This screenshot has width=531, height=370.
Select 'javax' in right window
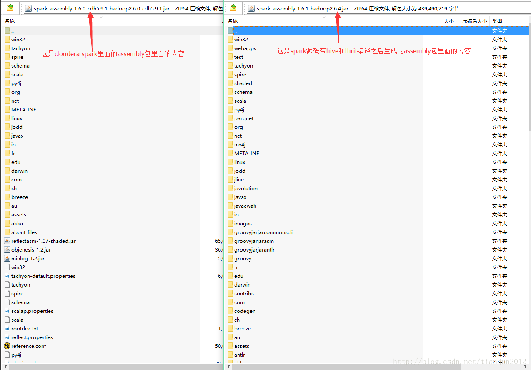[x=240, y=197]
